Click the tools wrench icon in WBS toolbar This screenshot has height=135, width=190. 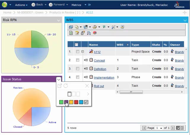tap(114, 27)
